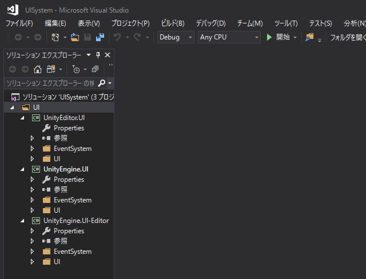Image resolution: width=366 pixels, height=279 pixels.
Task: Collapse the UnityEditor.UI project node
Action: [x=22, y=118]
